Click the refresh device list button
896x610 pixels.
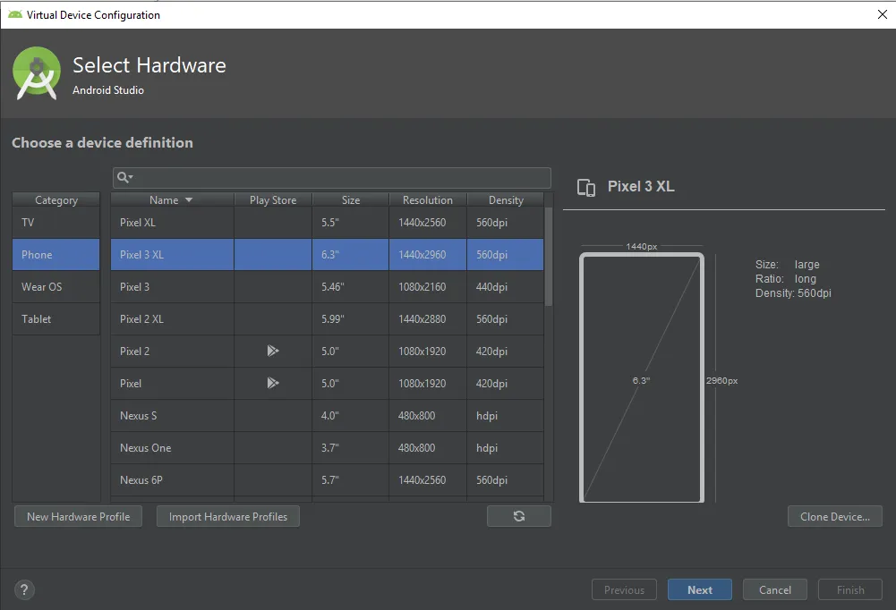click(519, 516)
